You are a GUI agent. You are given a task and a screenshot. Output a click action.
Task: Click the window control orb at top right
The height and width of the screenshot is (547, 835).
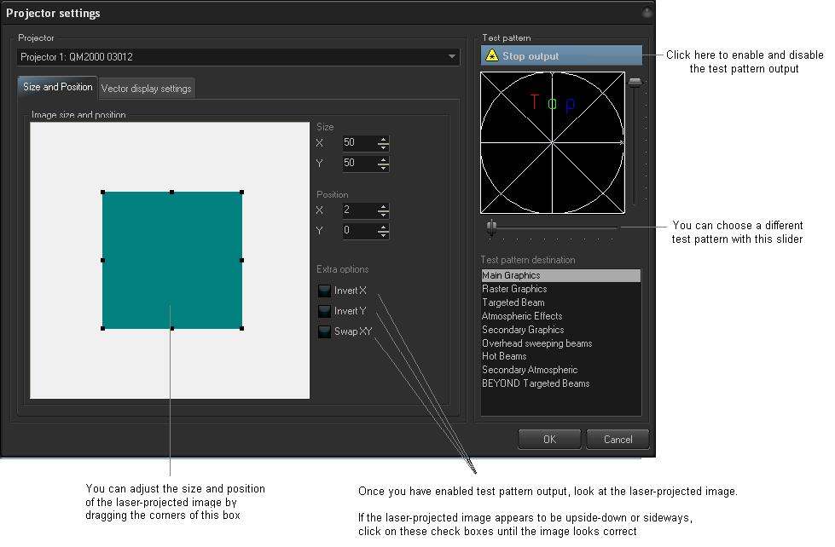[x=647, y=13]
